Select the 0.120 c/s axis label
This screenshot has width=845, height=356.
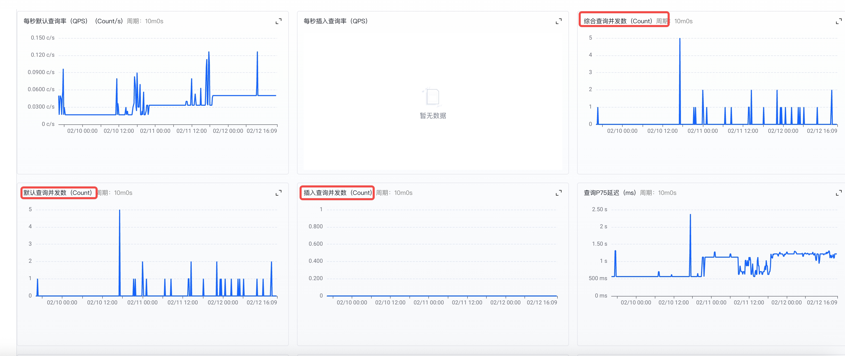click(43, 55)
